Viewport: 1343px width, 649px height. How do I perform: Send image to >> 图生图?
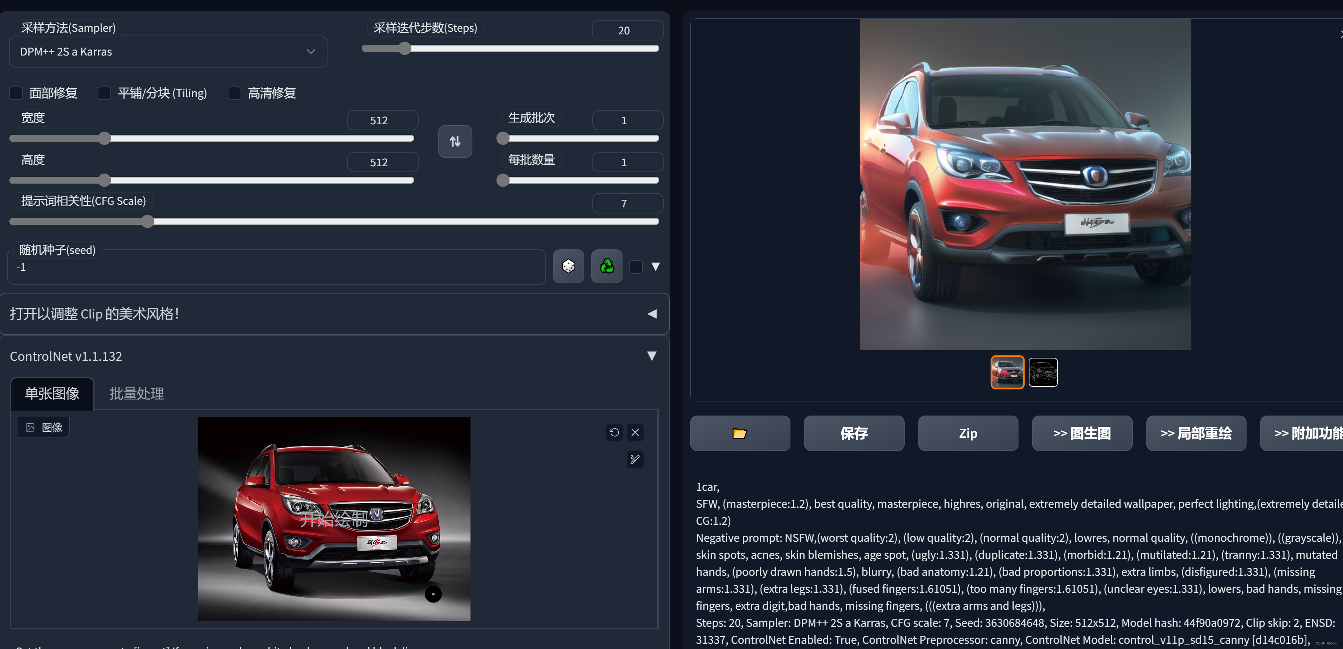point(1082,433)
